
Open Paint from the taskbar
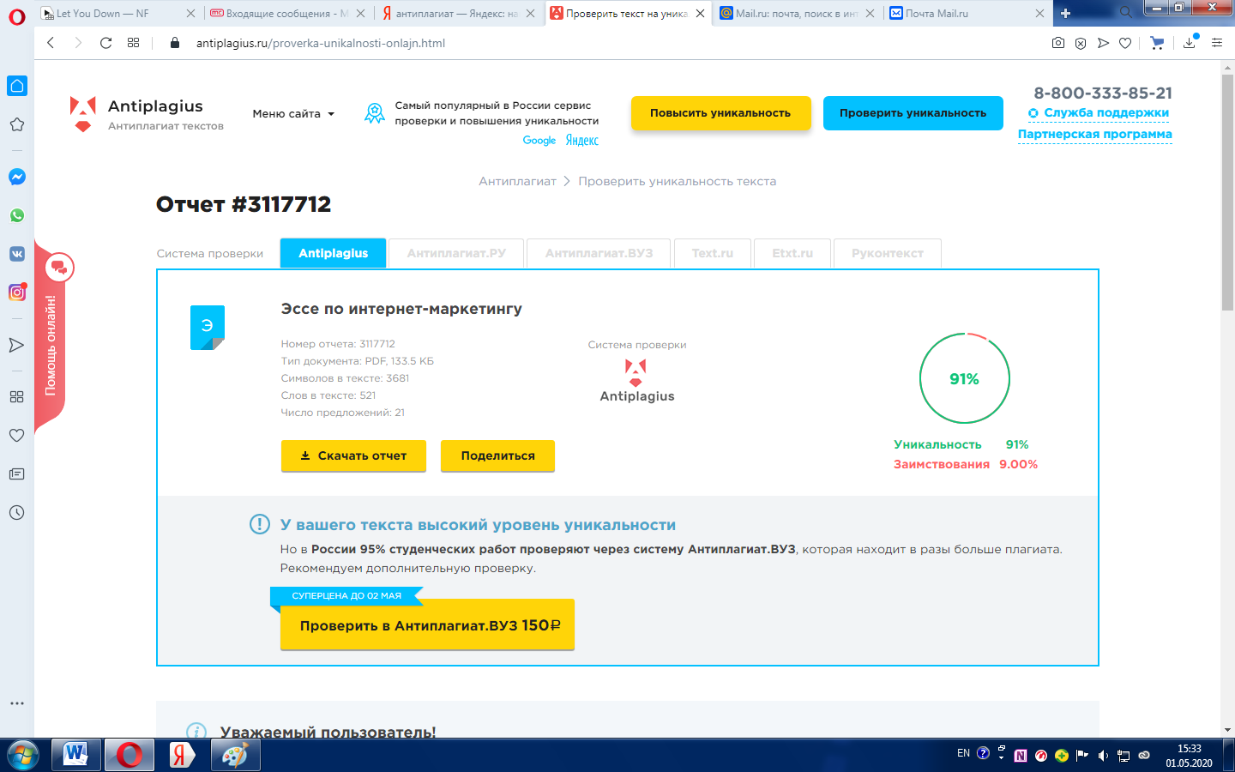[235, 755]
